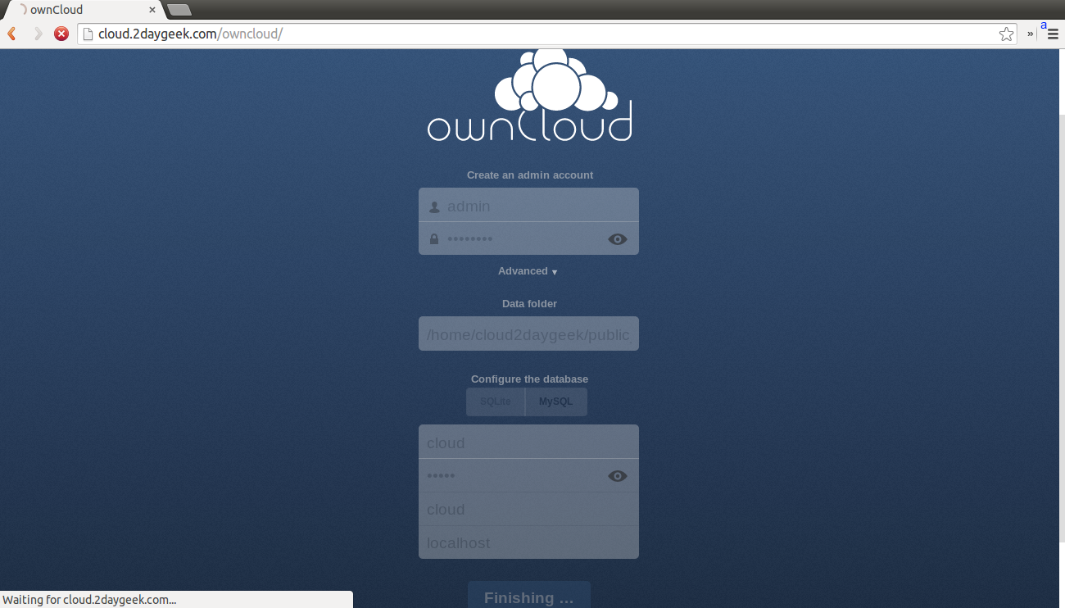Click the localhost database host field
Screen dimensions: 1065x608
528,543
